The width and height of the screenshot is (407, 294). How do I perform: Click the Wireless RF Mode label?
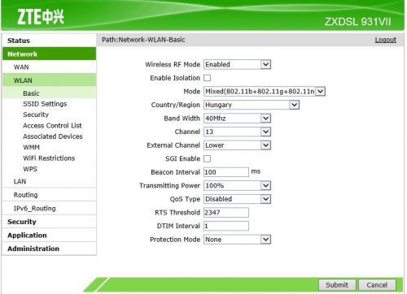[x=173, y=64]
